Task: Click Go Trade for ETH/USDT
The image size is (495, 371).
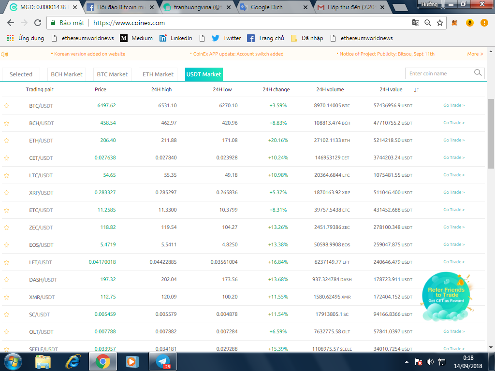Action: (x=454, y=140)
